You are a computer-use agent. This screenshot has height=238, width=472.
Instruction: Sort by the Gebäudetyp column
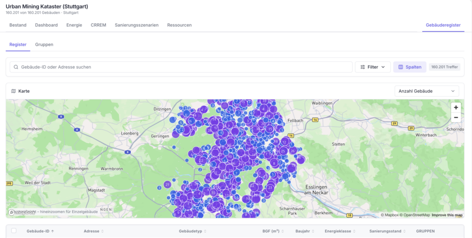click(193, 231)
